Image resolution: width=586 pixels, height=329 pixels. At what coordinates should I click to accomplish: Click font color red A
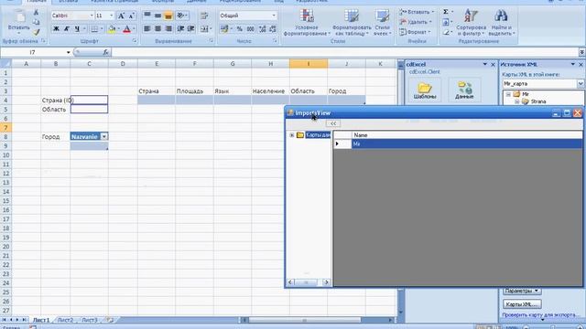(x=126, y=28)
